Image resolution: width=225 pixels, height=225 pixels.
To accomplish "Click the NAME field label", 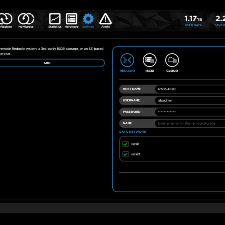I will click(x=127, y=123).
